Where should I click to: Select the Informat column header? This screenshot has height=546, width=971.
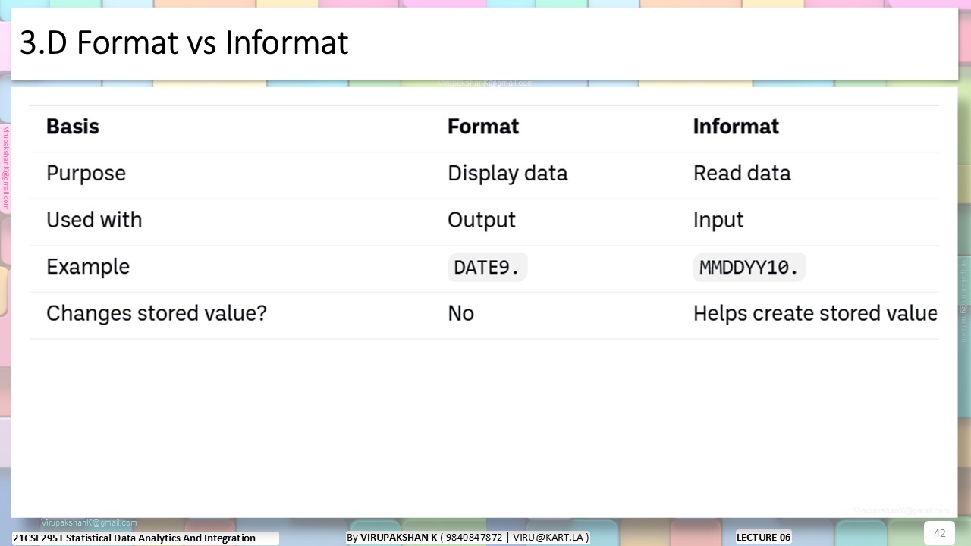[x=736, y=127]
